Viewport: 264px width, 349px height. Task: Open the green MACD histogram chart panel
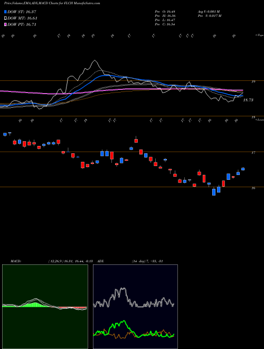click(45, 307)
